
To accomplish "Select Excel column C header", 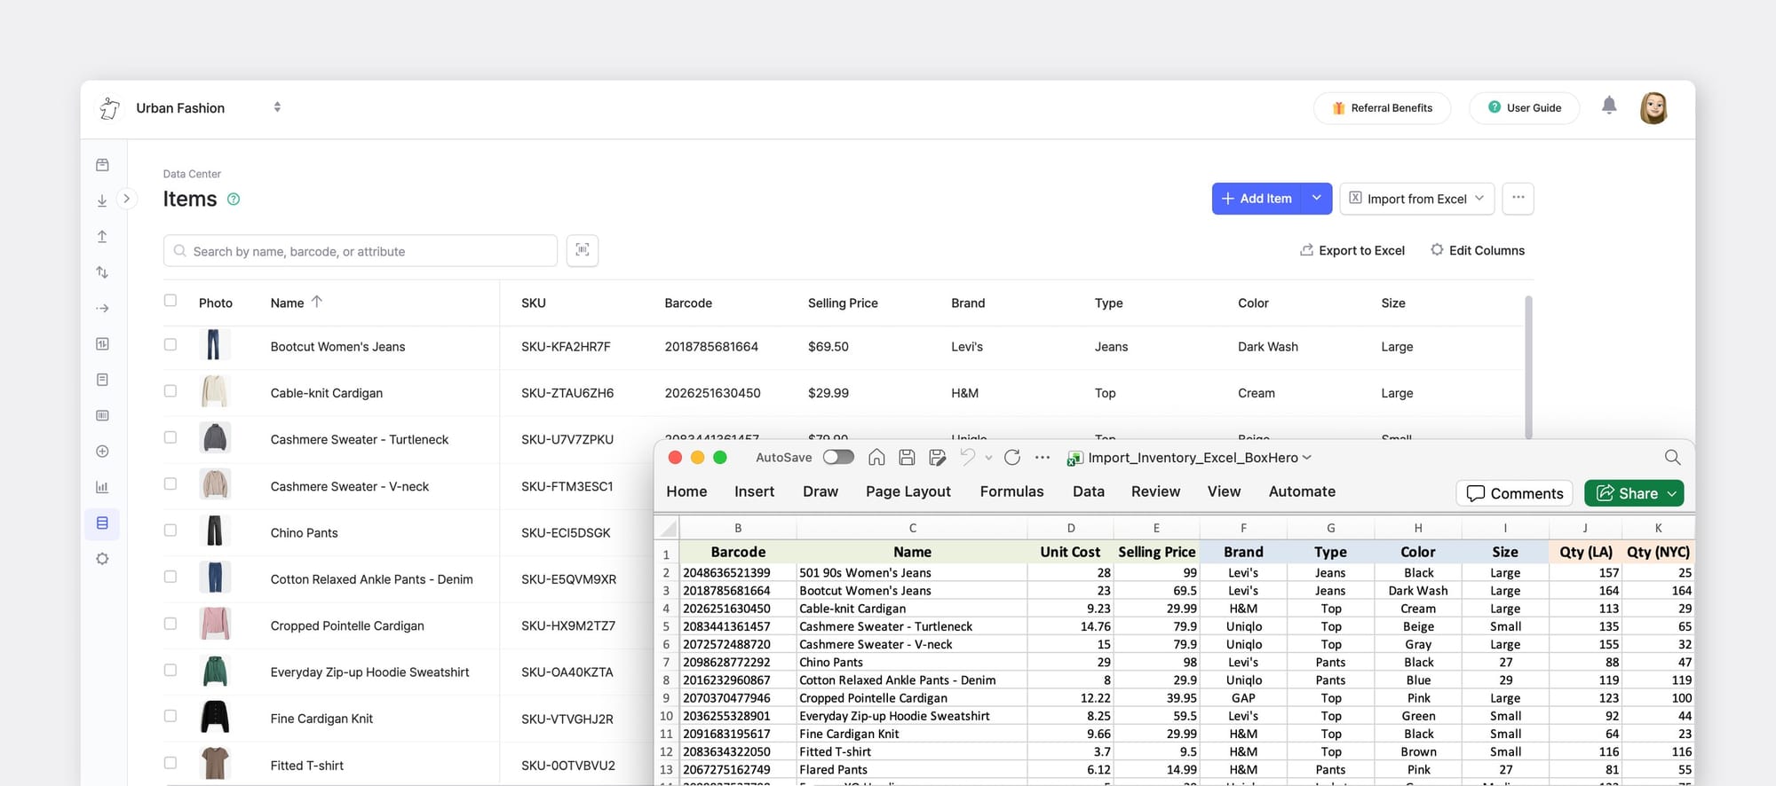I will (x=912, y=528).
